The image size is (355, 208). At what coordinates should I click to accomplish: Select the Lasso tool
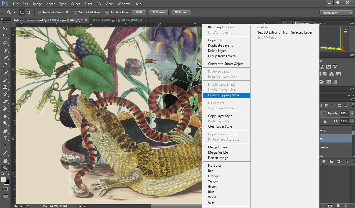[5, 43]
